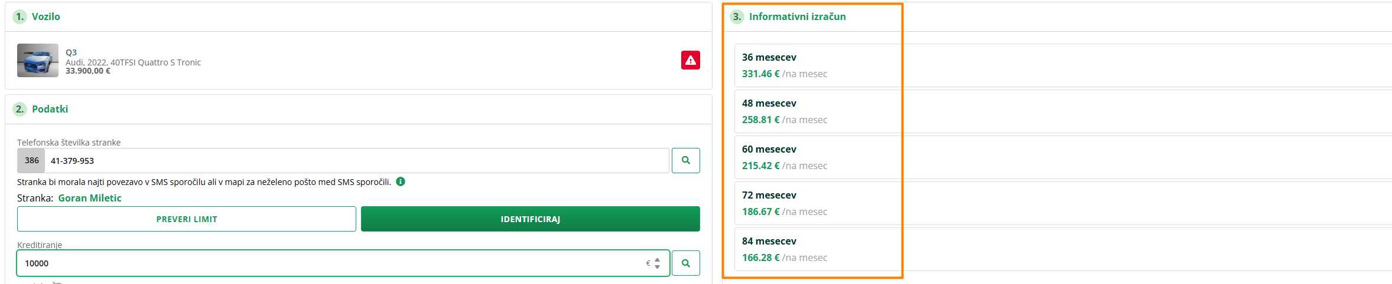Image resolution: width=1392 pixels, height=284 pixels.
Task: Open customer name Goran Miletic
Action: (x=90, y=198)
